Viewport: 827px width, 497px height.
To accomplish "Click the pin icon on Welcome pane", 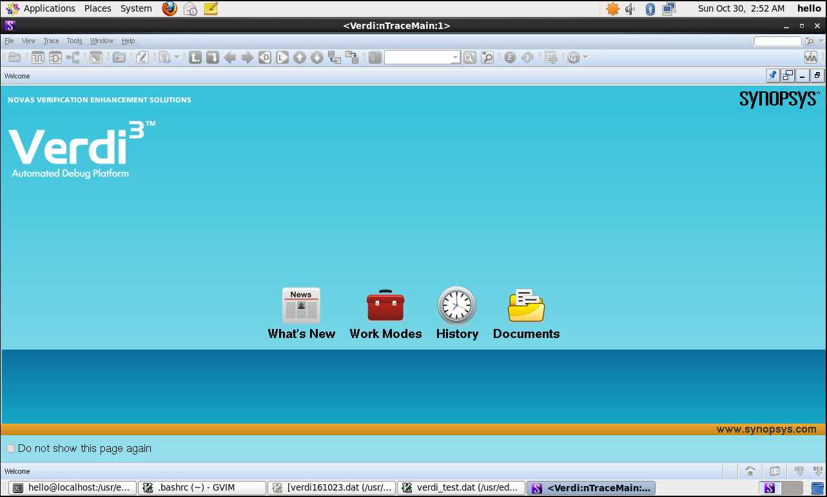I will [773, 75].
